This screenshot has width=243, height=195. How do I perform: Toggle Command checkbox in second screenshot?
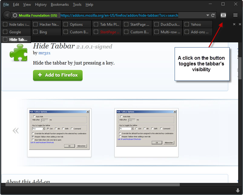pos(161,128)
